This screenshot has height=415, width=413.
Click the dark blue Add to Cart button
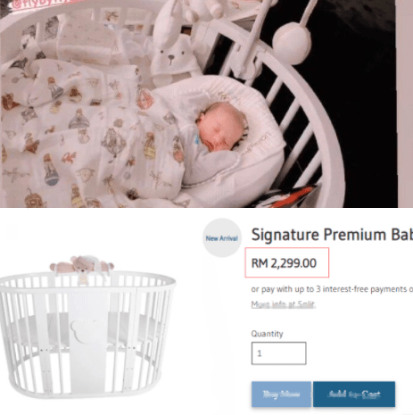click(354, 394)
